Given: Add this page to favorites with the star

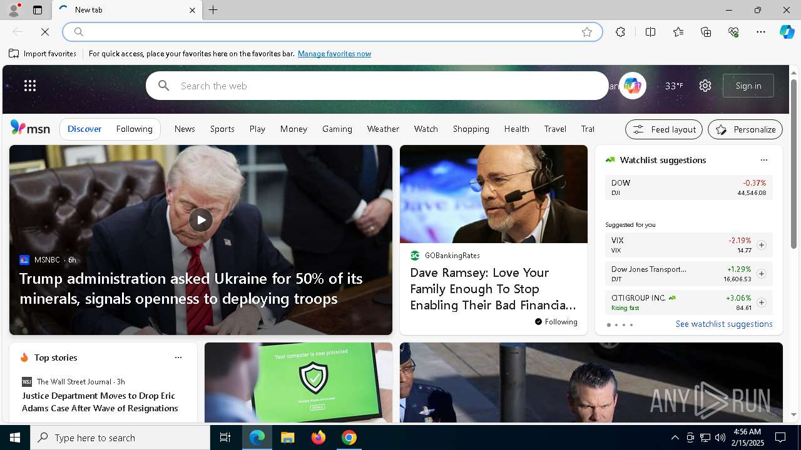Looking at the screenshot, I should point(587,32).
